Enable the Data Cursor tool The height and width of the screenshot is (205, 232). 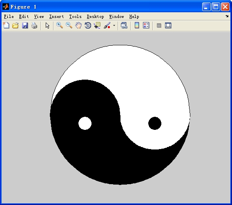click(x=97, y=25)
